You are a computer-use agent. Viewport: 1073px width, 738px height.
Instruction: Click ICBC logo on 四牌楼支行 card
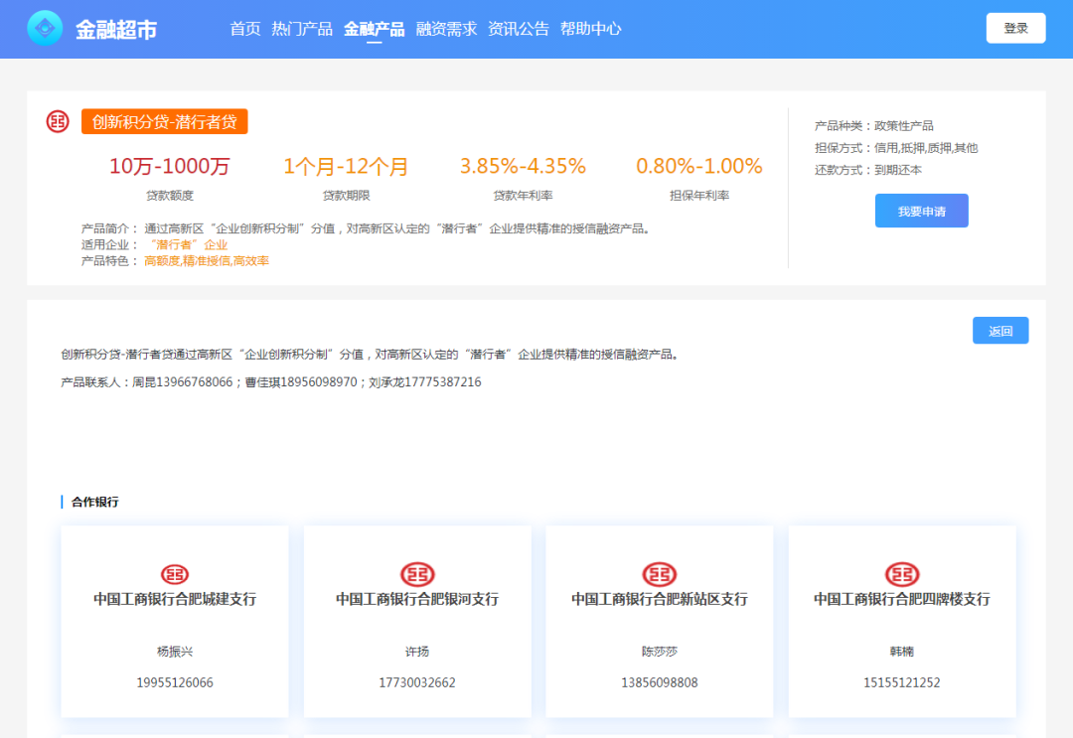click(902, 574)
